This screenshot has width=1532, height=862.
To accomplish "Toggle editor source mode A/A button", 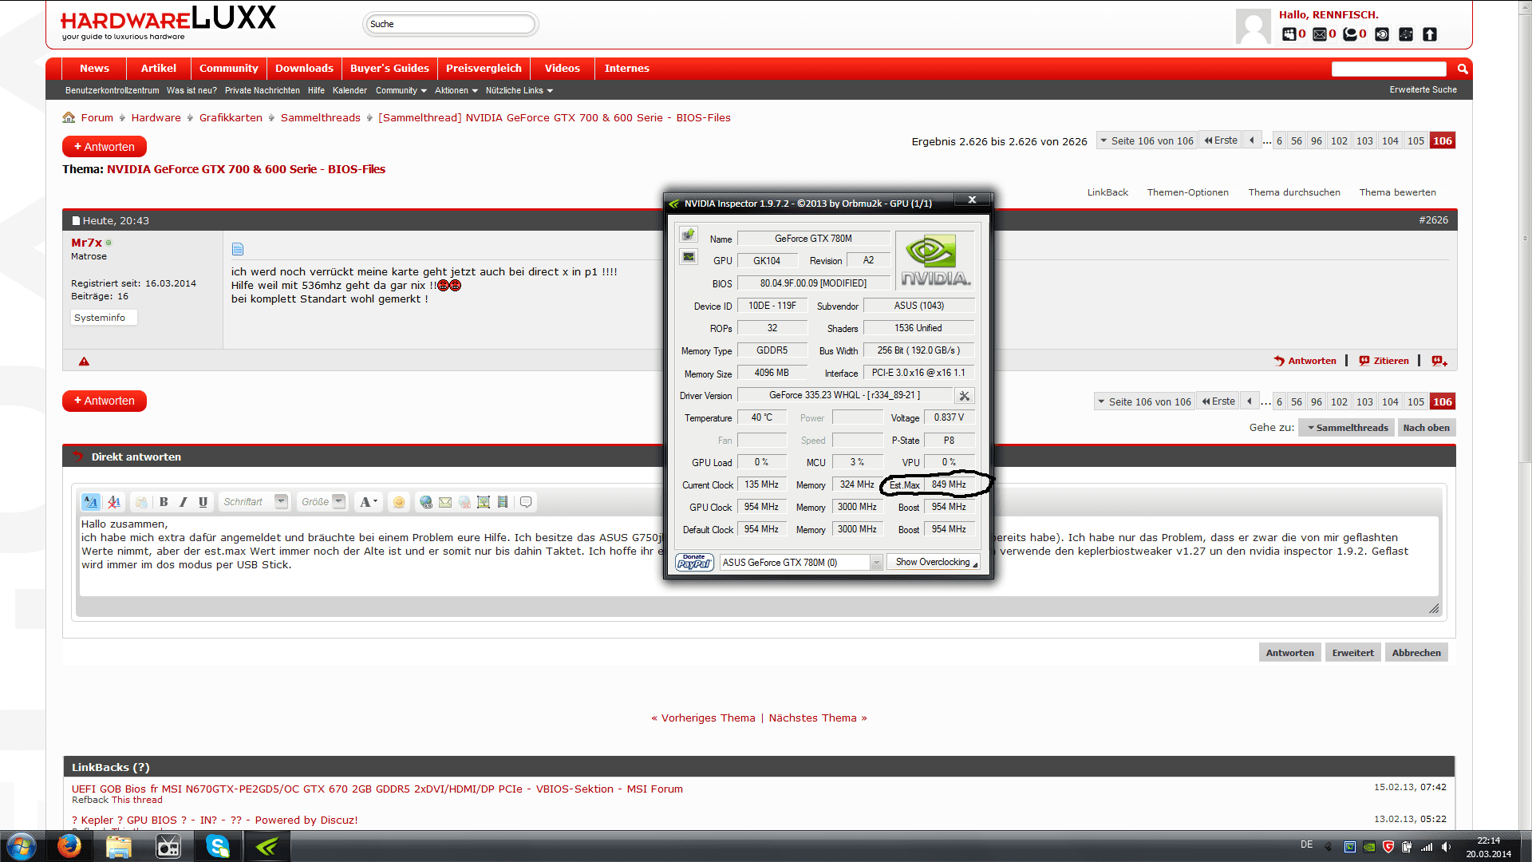I will pyautogui.click(x=90, y=502).
